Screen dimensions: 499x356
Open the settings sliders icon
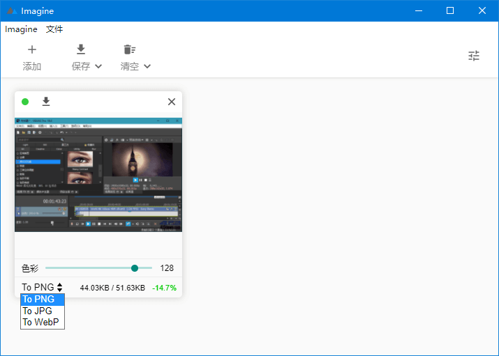coord(474,56)
